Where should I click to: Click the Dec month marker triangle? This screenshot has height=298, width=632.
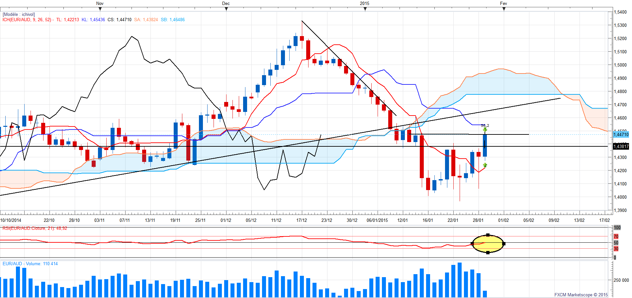[x=226, y=9]
